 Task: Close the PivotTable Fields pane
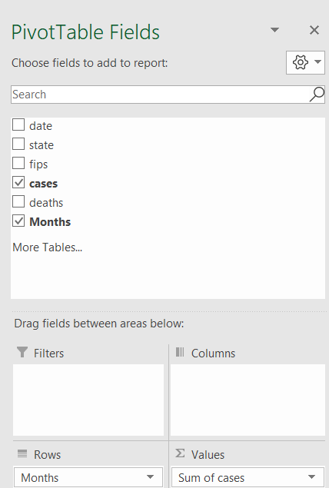[314, 30]
